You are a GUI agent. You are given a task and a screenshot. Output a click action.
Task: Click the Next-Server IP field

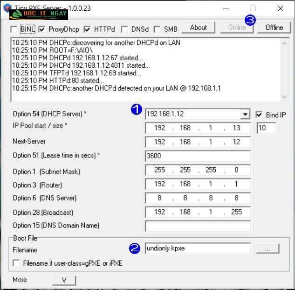[x=198, y=142]
